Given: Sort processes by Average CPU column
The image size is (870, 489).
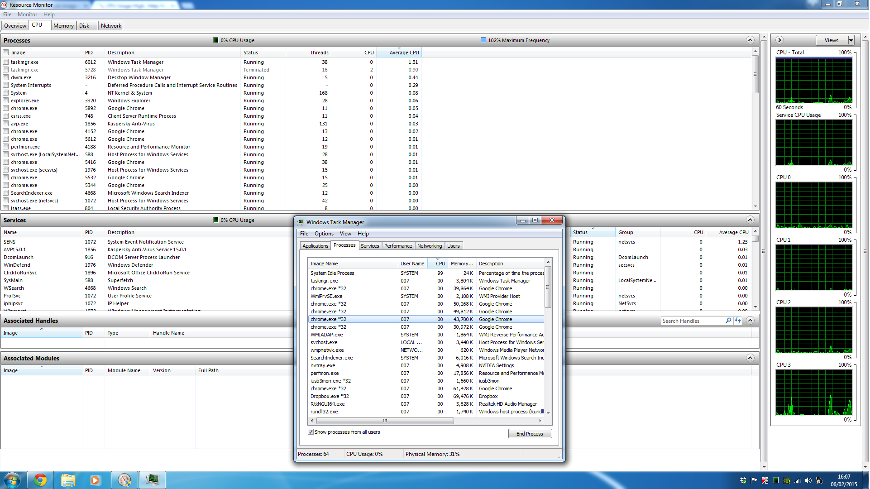Looking at the screenshot, I should 399,53.
